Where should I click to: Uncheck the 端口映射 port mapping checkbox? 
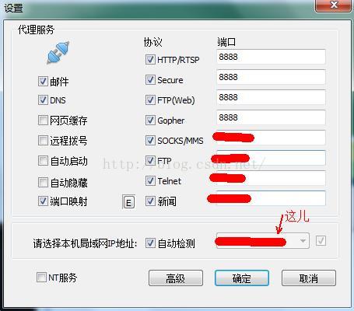coord(43,201)
